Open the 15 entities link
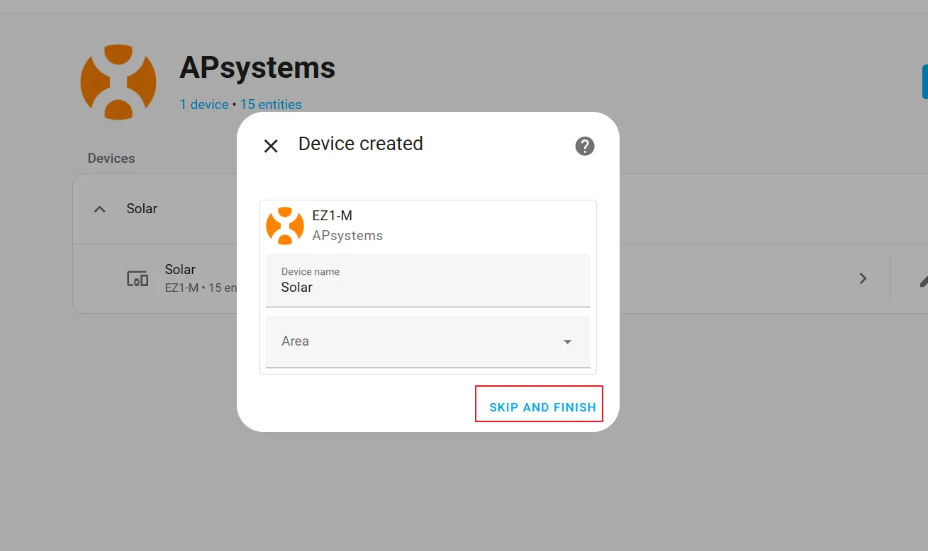The height and width of the screenshot is (551, 928). [x=271, y=105]
